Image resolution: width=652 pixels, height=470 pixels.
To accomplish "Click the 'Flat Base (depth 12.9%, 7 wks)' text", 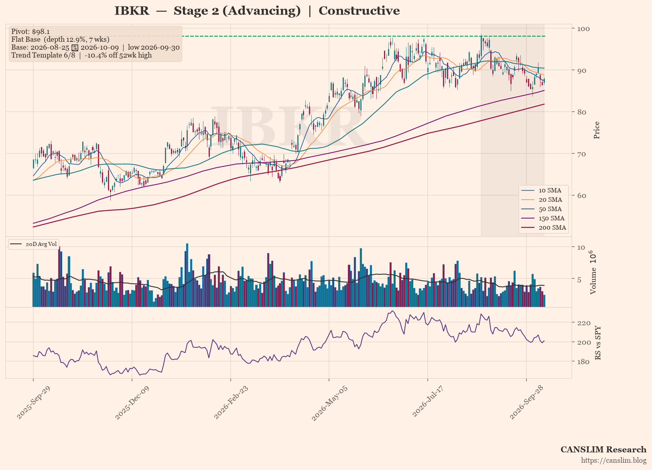I will pyautogui.click(x=60, y=39).
